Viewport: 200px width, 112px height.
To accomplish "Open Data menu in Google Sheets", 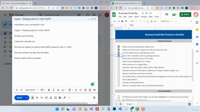I will pyautogui.click(x=151, y=16).
